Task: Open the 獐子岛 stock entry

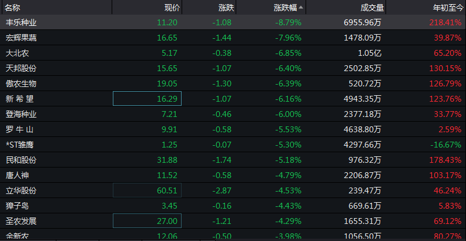Action: coord(18,206)
